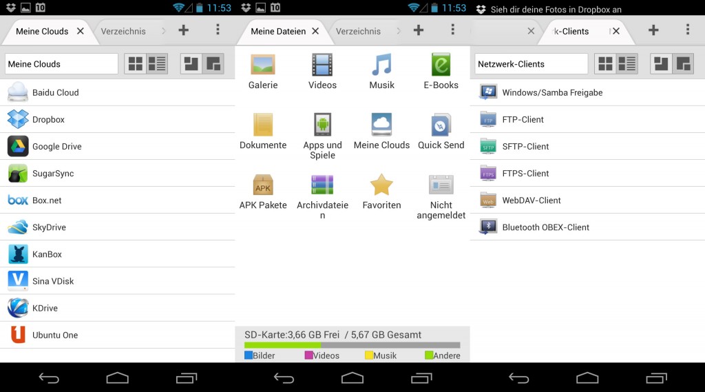This screenshot has height=392, width=705.
Task: Open the FTP-Client entry
Action: [x=587, y=119]
